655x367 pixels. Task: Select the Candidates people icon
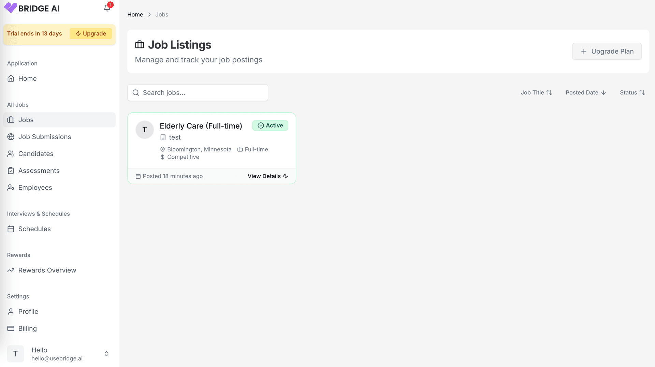11,153
